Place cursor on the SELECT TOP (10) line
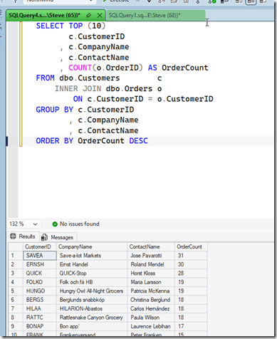This screenshot has height=339, width=277. 70,26
